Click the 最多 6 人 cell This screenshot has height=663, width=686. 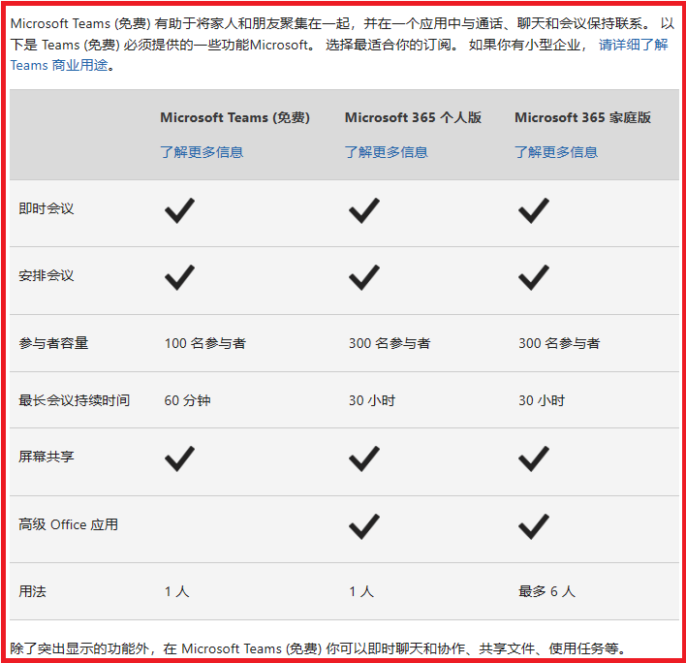click(x=546, y=591)
